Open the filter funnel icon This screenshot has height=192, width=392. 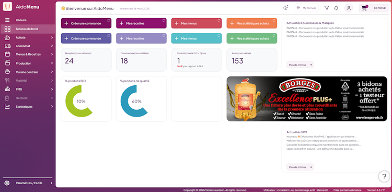point(327,8)
